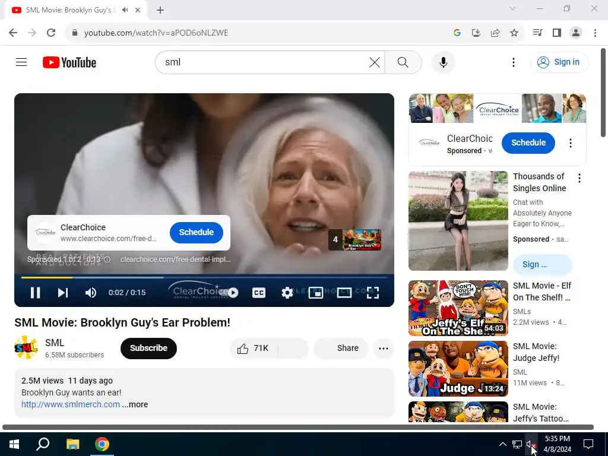Click the SML channel name
608x456 pixels.
coord(55,343)
